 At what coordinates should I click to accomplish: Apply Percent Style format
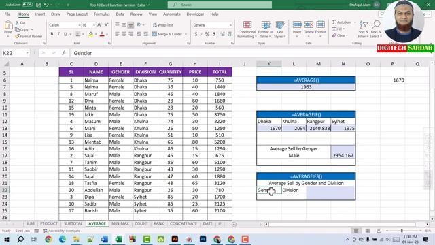(207, 34)
